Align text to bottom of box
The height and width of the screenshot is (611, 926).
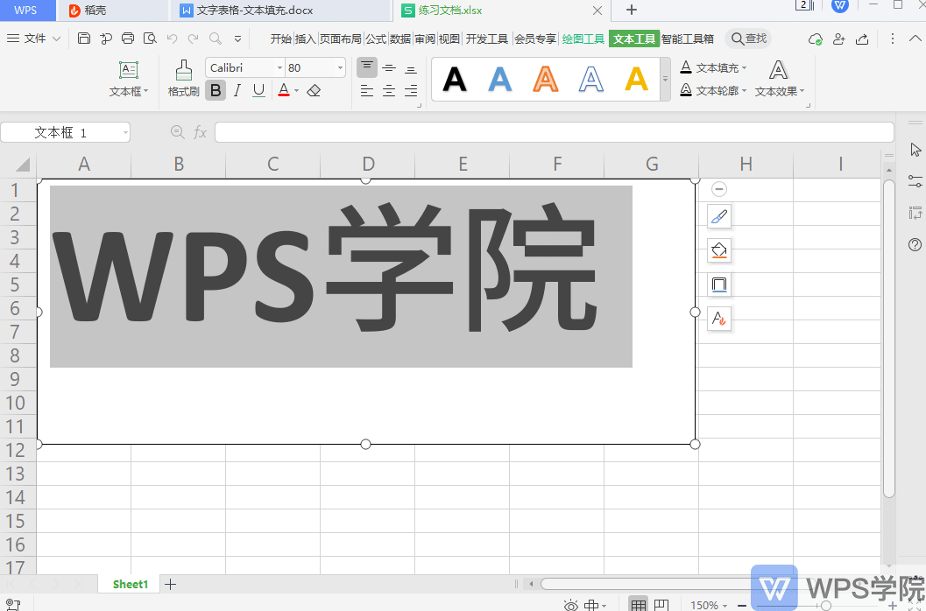coord(411,68)
